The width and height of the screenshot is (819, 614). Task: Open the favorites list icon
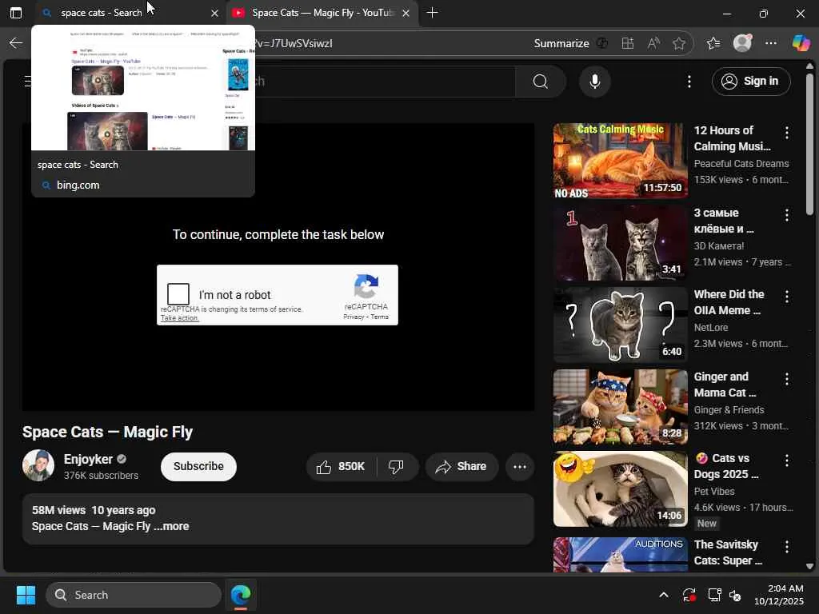point(713,43)
